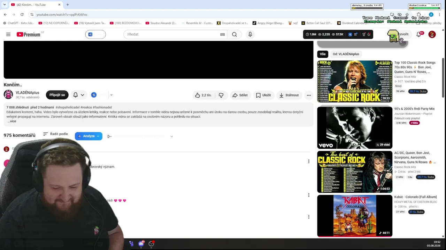
Task: Open the YouTube guide hamburger menu
Action: point(8,34)
